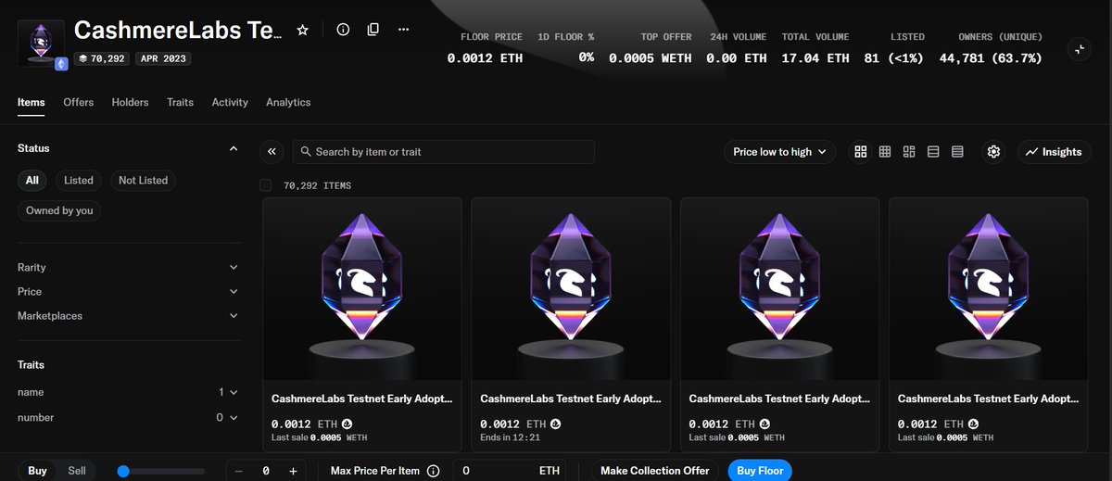Click the 0.00 ETH 24h volume stat

click(x=737, y=57)
